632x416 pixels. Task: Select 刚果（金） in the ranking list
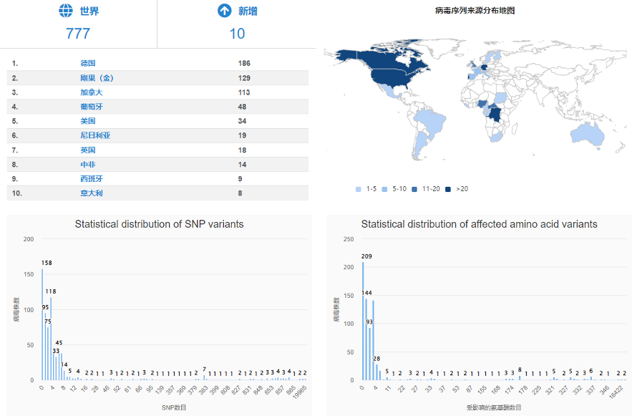(x=97, y=78)
